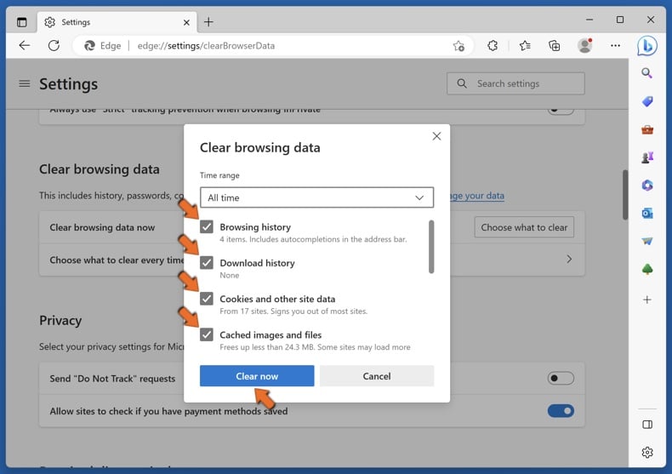Open the Tools briefcase icon in sidebar
The width and height of the screenshot is (672, 474).
coord(647,129)
